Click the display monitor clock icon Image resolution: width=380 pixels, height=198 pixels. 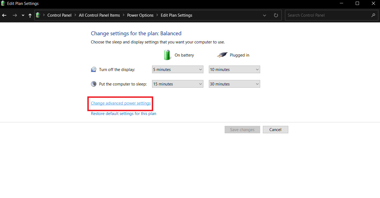click(94, 69)
